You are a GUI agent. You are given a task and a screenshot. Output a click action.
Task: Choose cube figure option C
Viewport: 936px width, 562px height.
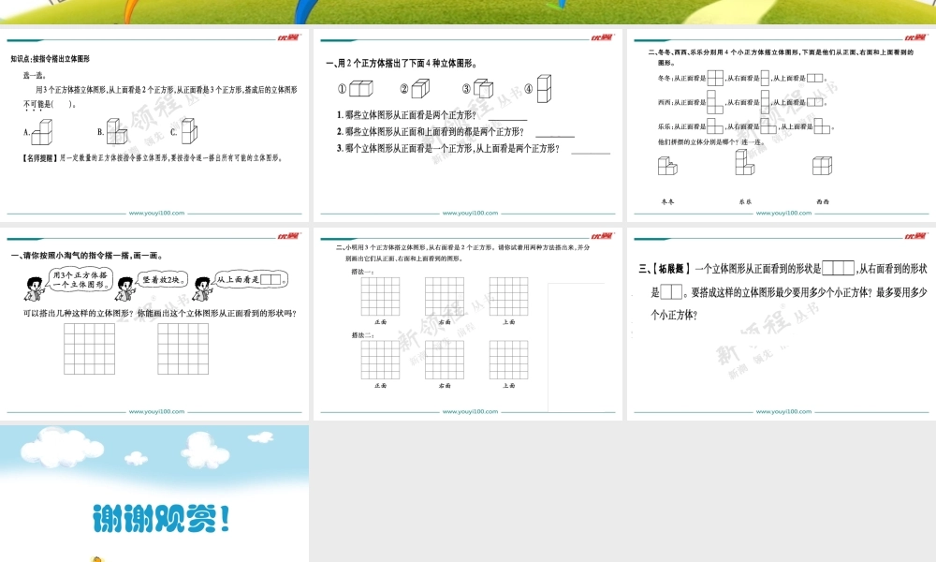click(x=188, y=130)
